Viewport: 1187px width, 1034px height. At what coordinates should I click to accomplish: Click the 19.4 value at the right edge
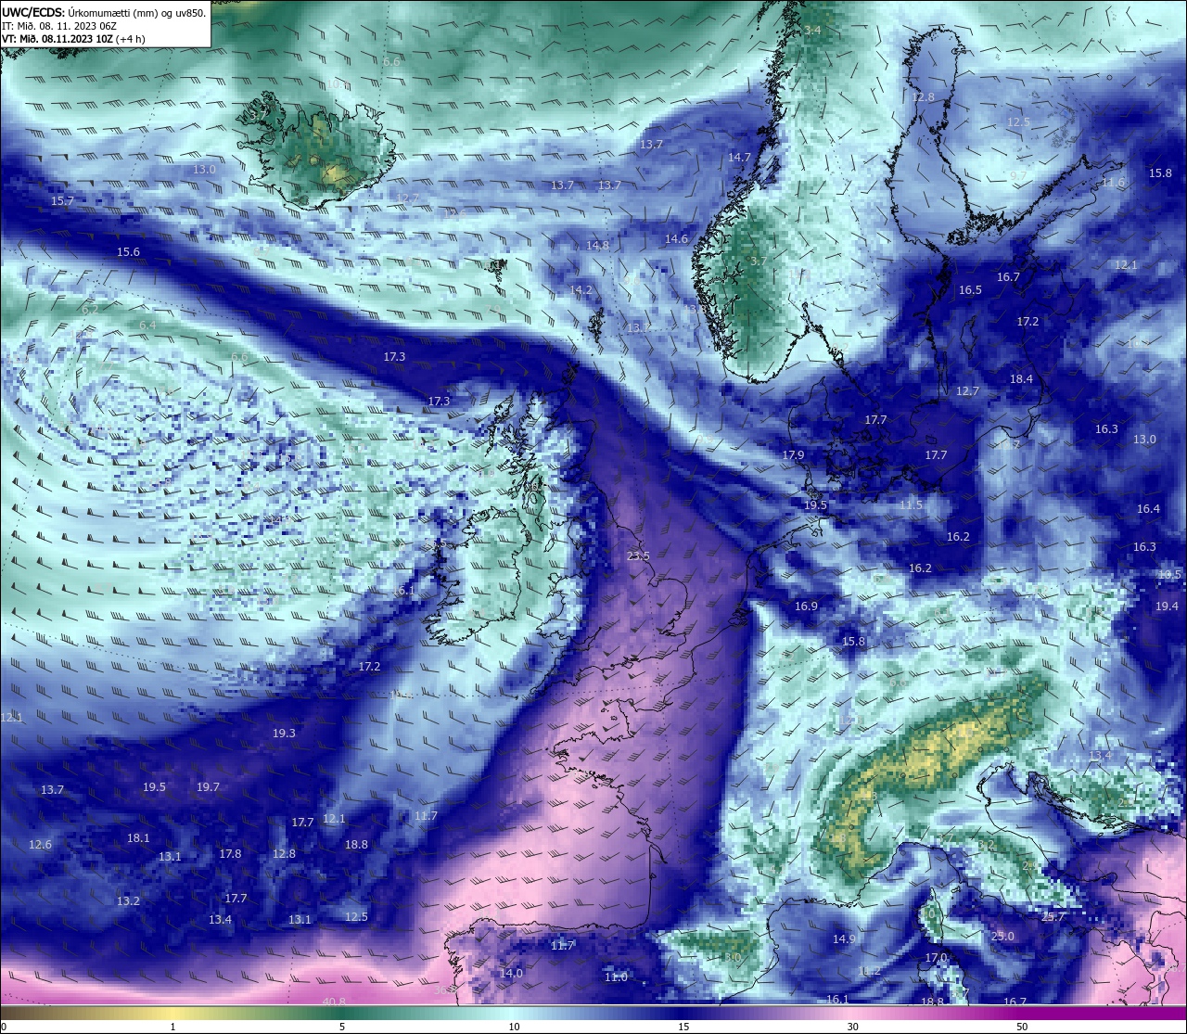(x=1167, y=606)
